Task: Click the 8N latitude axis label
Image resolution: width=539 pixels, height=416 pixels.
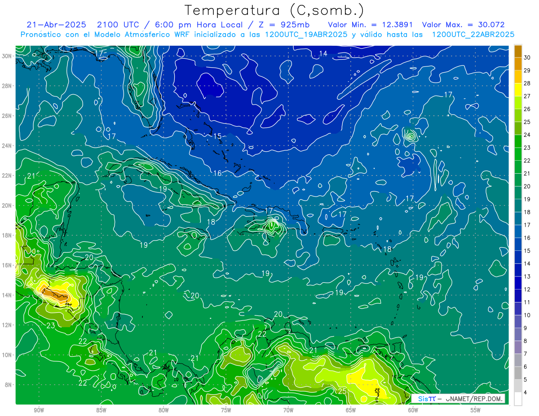Action: coord(9,385)
